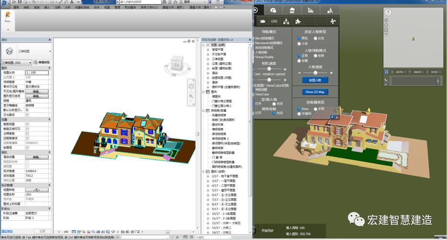Enable the 日光路径 checkbox
Viewport: 447px width, 240px height.
pos(27,115)
